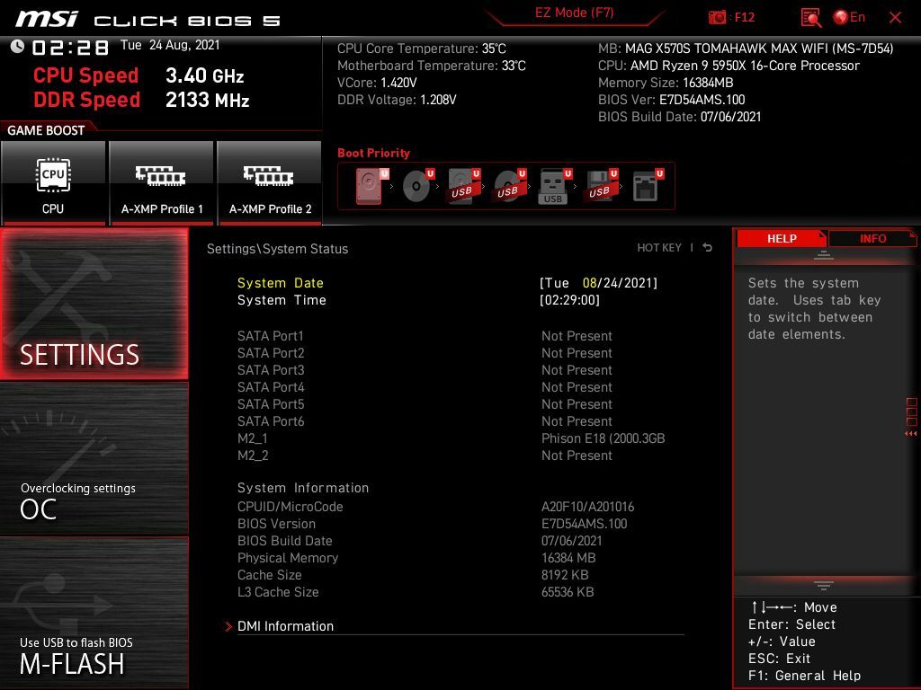Image resolution: width=921 pixels, height=690 pixels.
Task: Enable A-XMP Profile 2
Action: (270, 182)
